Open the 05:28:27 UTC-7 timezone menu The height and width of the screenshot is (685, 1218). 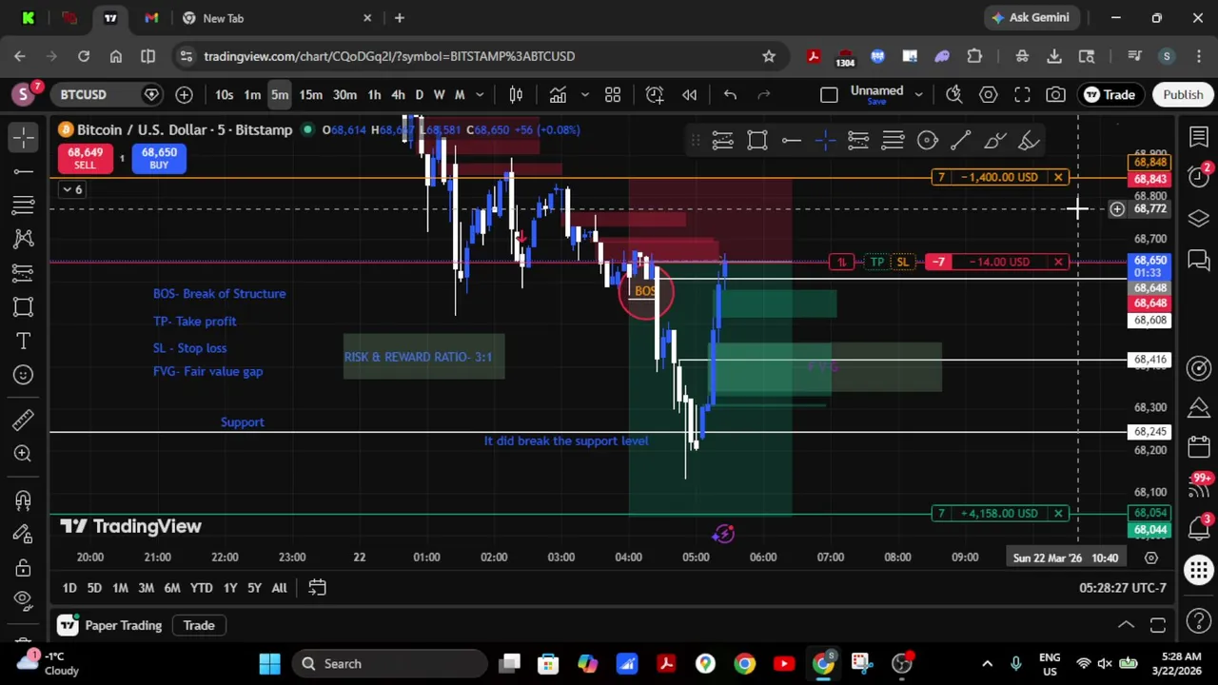click(1122, 588)
